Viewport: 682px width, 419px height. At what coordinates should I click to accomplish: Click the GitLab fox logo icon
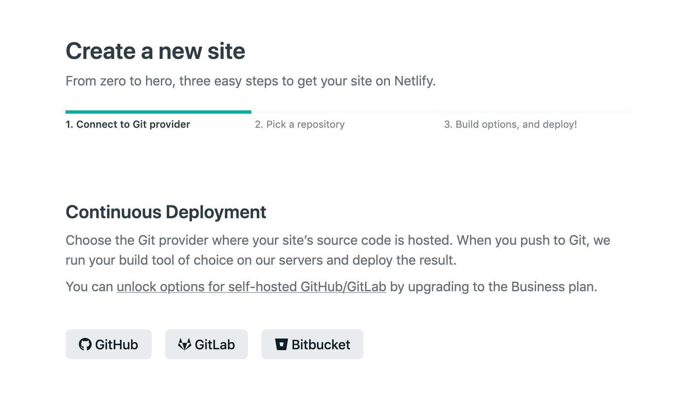tap(184, 344)
